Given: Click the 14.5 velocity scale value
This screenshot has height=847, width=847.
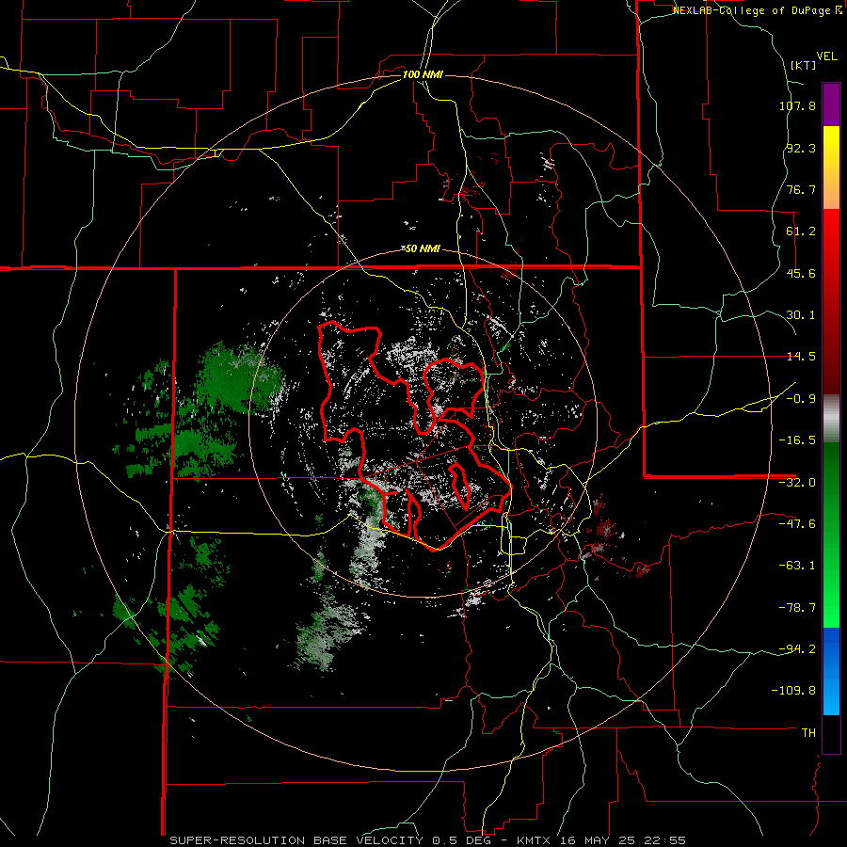Looking at the screenshot, I should click(801, 357).
